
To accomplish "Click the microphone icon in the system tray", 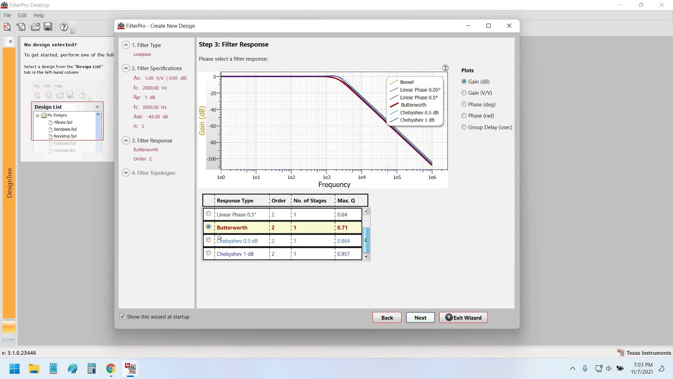I will (x=585, y=368).
